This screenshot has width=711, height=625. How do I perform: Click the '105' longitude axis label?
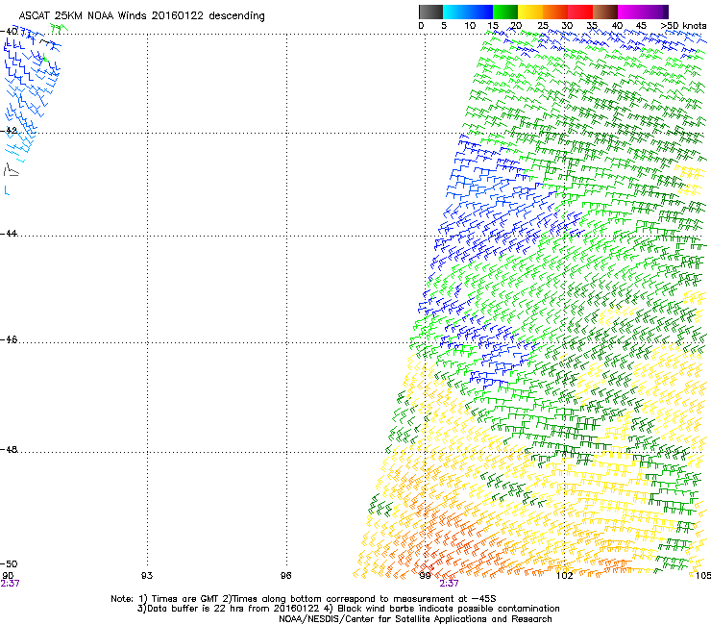click(703, 576)
